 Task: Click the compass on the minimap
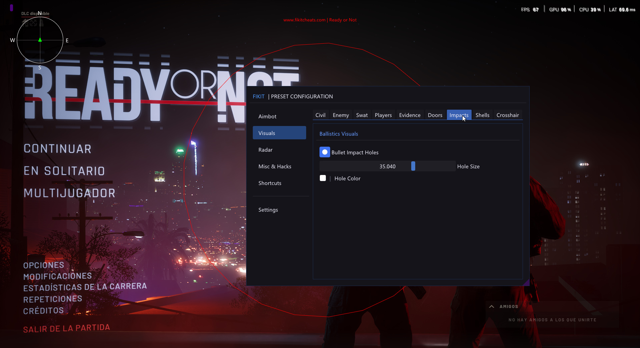tap(40, 40)
